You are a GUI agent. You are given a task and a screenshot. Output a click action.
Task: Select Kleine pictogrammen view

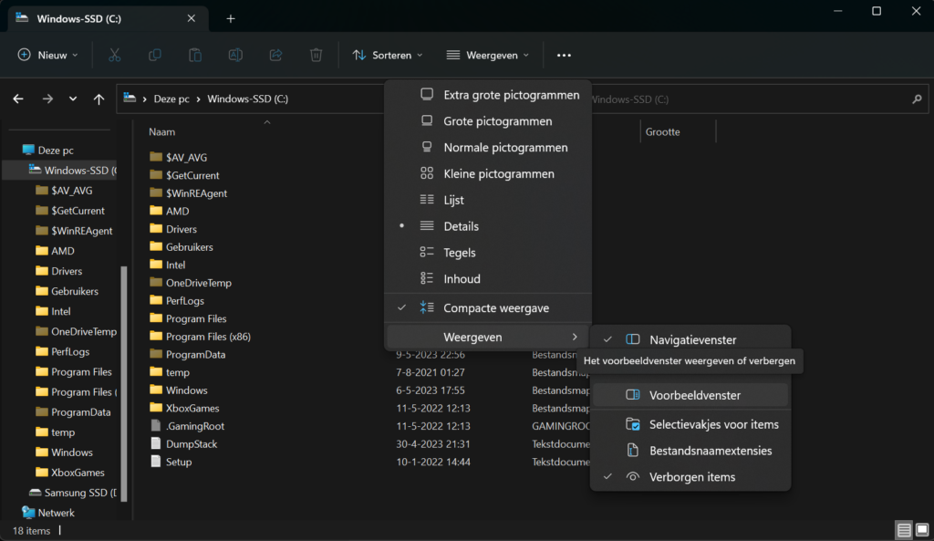488,173
